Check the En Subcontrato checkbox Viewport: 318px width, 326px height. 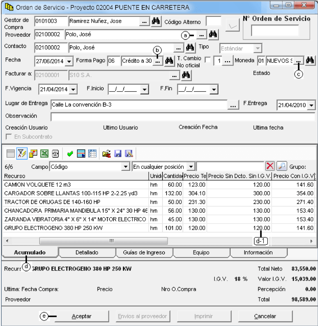[9, 137]
